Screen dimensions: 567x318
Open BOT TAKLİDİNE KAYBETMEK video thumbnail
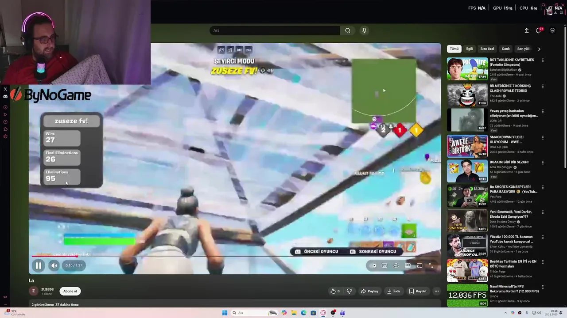(467, 69)
